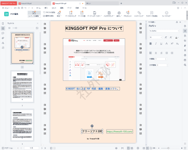Screen dimensions: 188x150
Task: Click the undo arrow
Action: [x=25, y=8]
